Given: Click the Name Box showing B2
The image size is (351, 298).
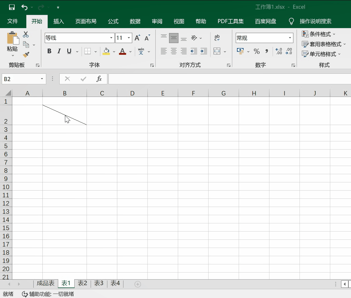Looking at the screenshot, I should (20, 79).
